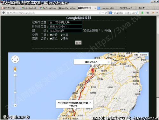Switch to the GIS EIP Portal tab
The height and width of the screenshot is (120, 159).
pyautogui.click(x=126, y=8)
